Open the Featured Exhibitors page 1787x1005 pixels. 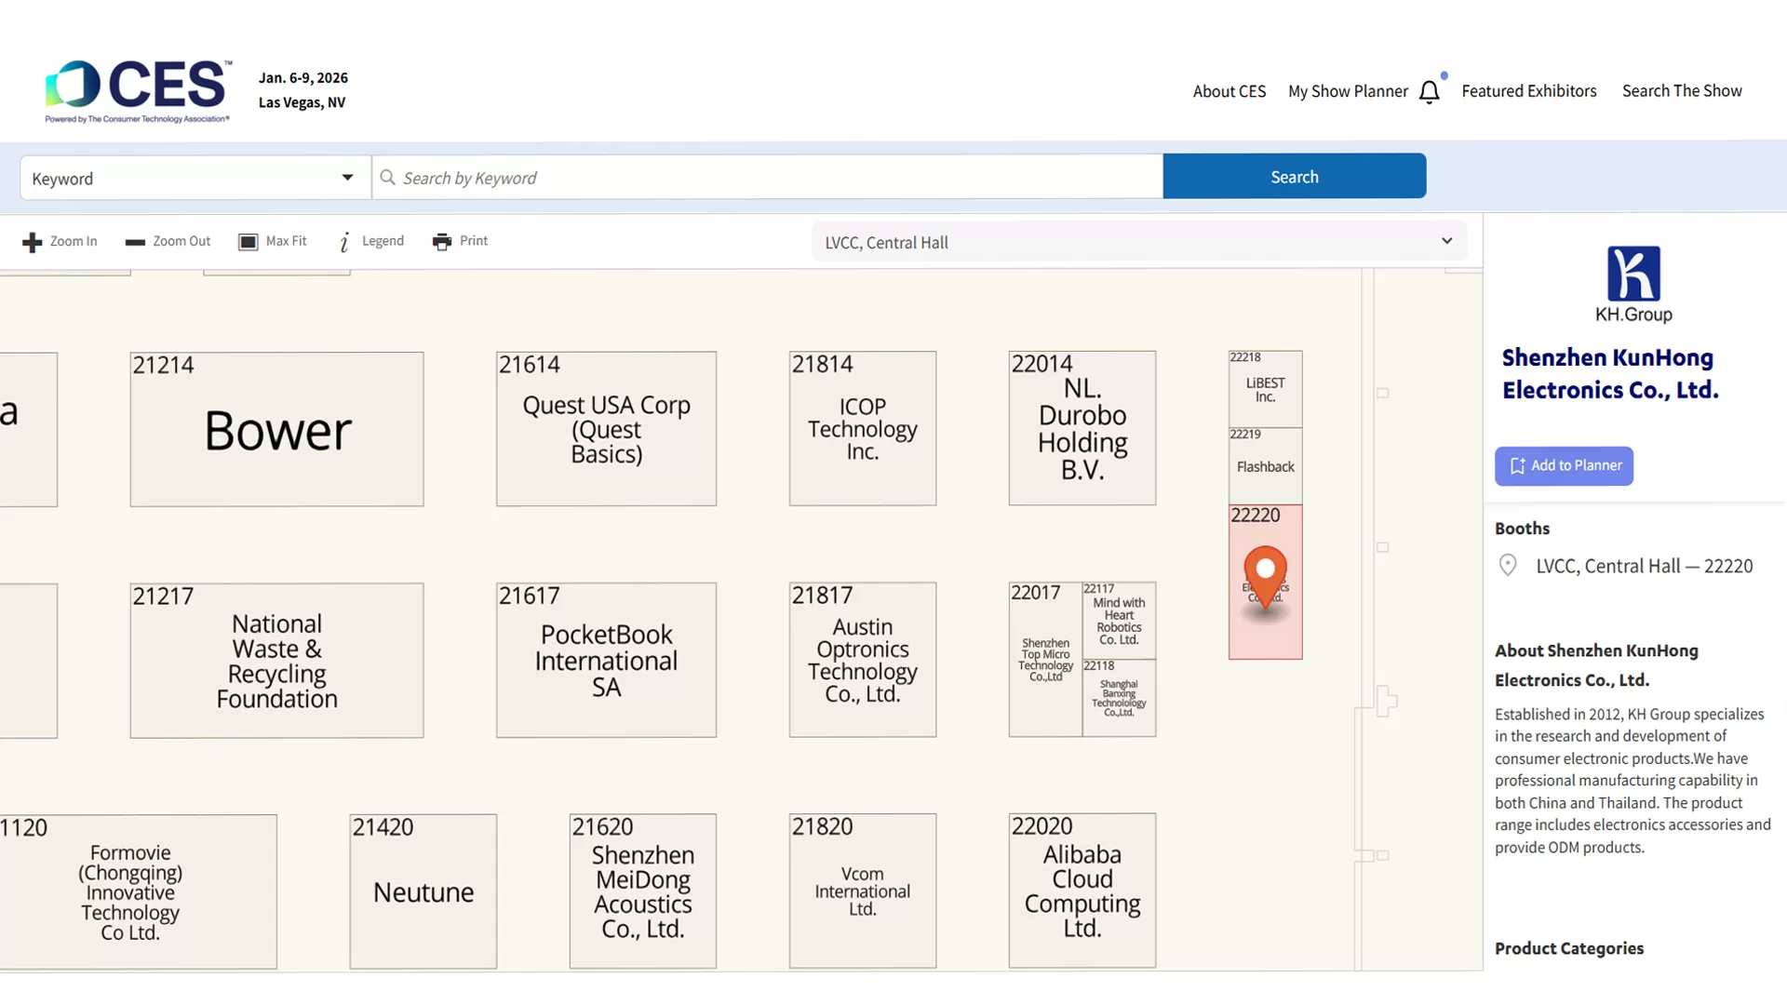pos(1528,90)
